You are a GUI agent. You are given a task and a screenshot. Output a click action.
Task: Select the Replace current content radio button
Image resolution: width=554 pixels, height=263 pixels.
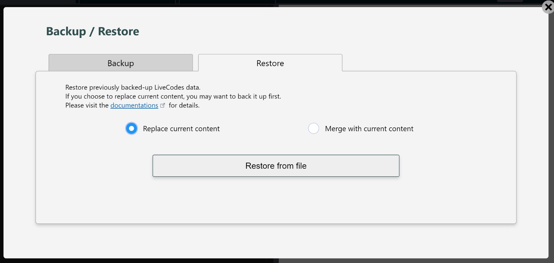point(131,128)
